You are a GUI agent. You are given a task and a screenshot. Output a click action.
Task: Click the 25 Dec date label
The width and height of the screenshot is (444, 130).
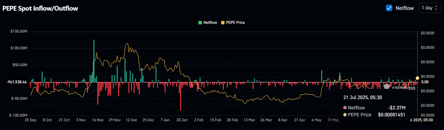tap(148, 120)
